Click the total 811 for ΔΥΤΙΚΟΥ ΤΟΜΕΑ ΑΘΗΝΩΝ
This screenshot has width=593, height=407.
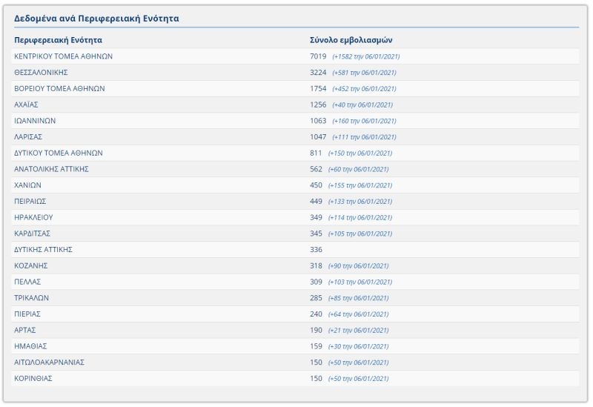pyautogui.click(x=316, y=153)
